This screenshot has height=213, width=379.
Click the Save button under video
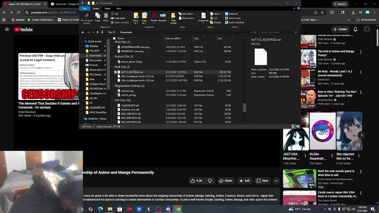pos(262,181)
